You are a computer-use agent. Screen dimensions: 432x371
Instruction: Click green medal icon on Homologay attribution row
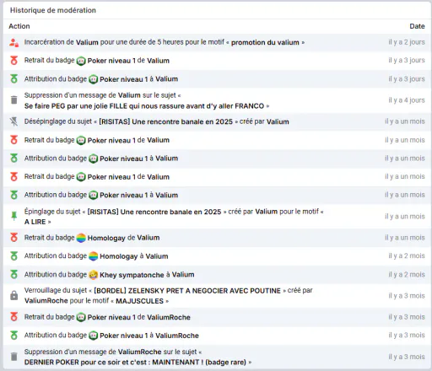click(13, 256)
